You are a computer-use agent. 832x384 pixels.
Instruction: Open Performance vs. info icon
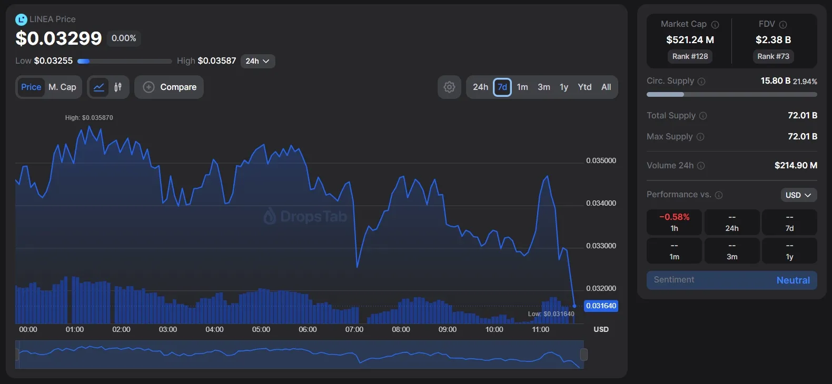pos(719,195)
